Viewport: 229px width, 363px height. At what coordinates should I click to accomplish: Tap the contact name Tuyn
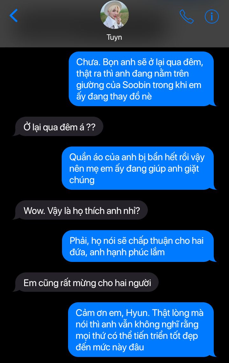[114, 37]
